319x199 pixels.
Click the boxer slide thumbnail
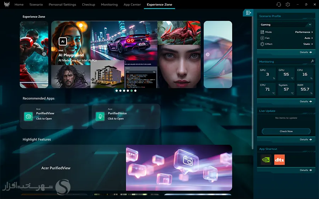pyautogui.click(x=34, y=54)
